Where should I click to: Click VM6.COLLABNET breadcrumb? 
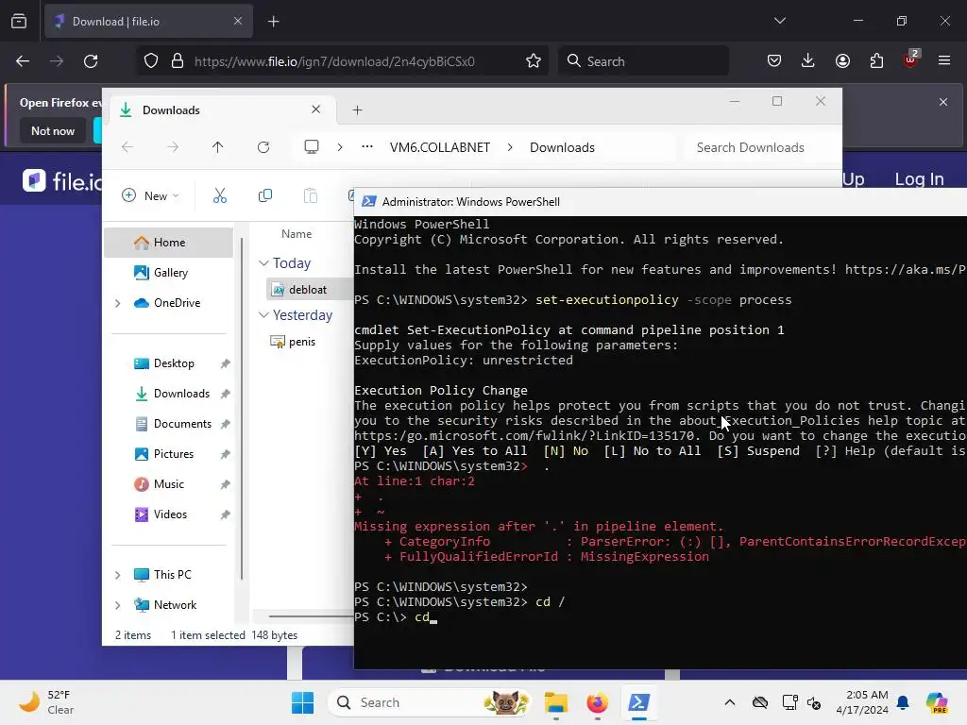(x=440, y=147)
